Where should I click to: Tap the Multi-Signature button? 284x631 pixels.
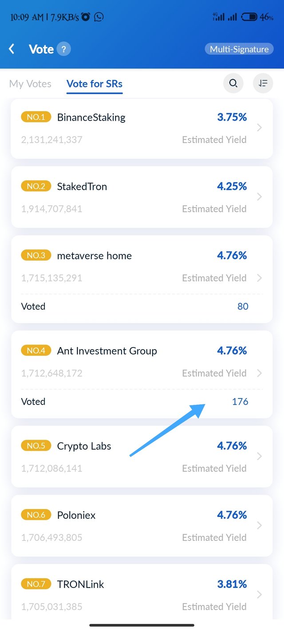(x=239, y=49)
